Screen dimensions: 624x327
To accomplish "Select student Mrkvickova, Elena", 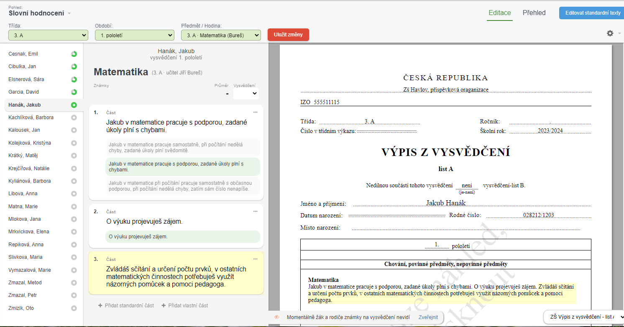I will pos(29,232).
